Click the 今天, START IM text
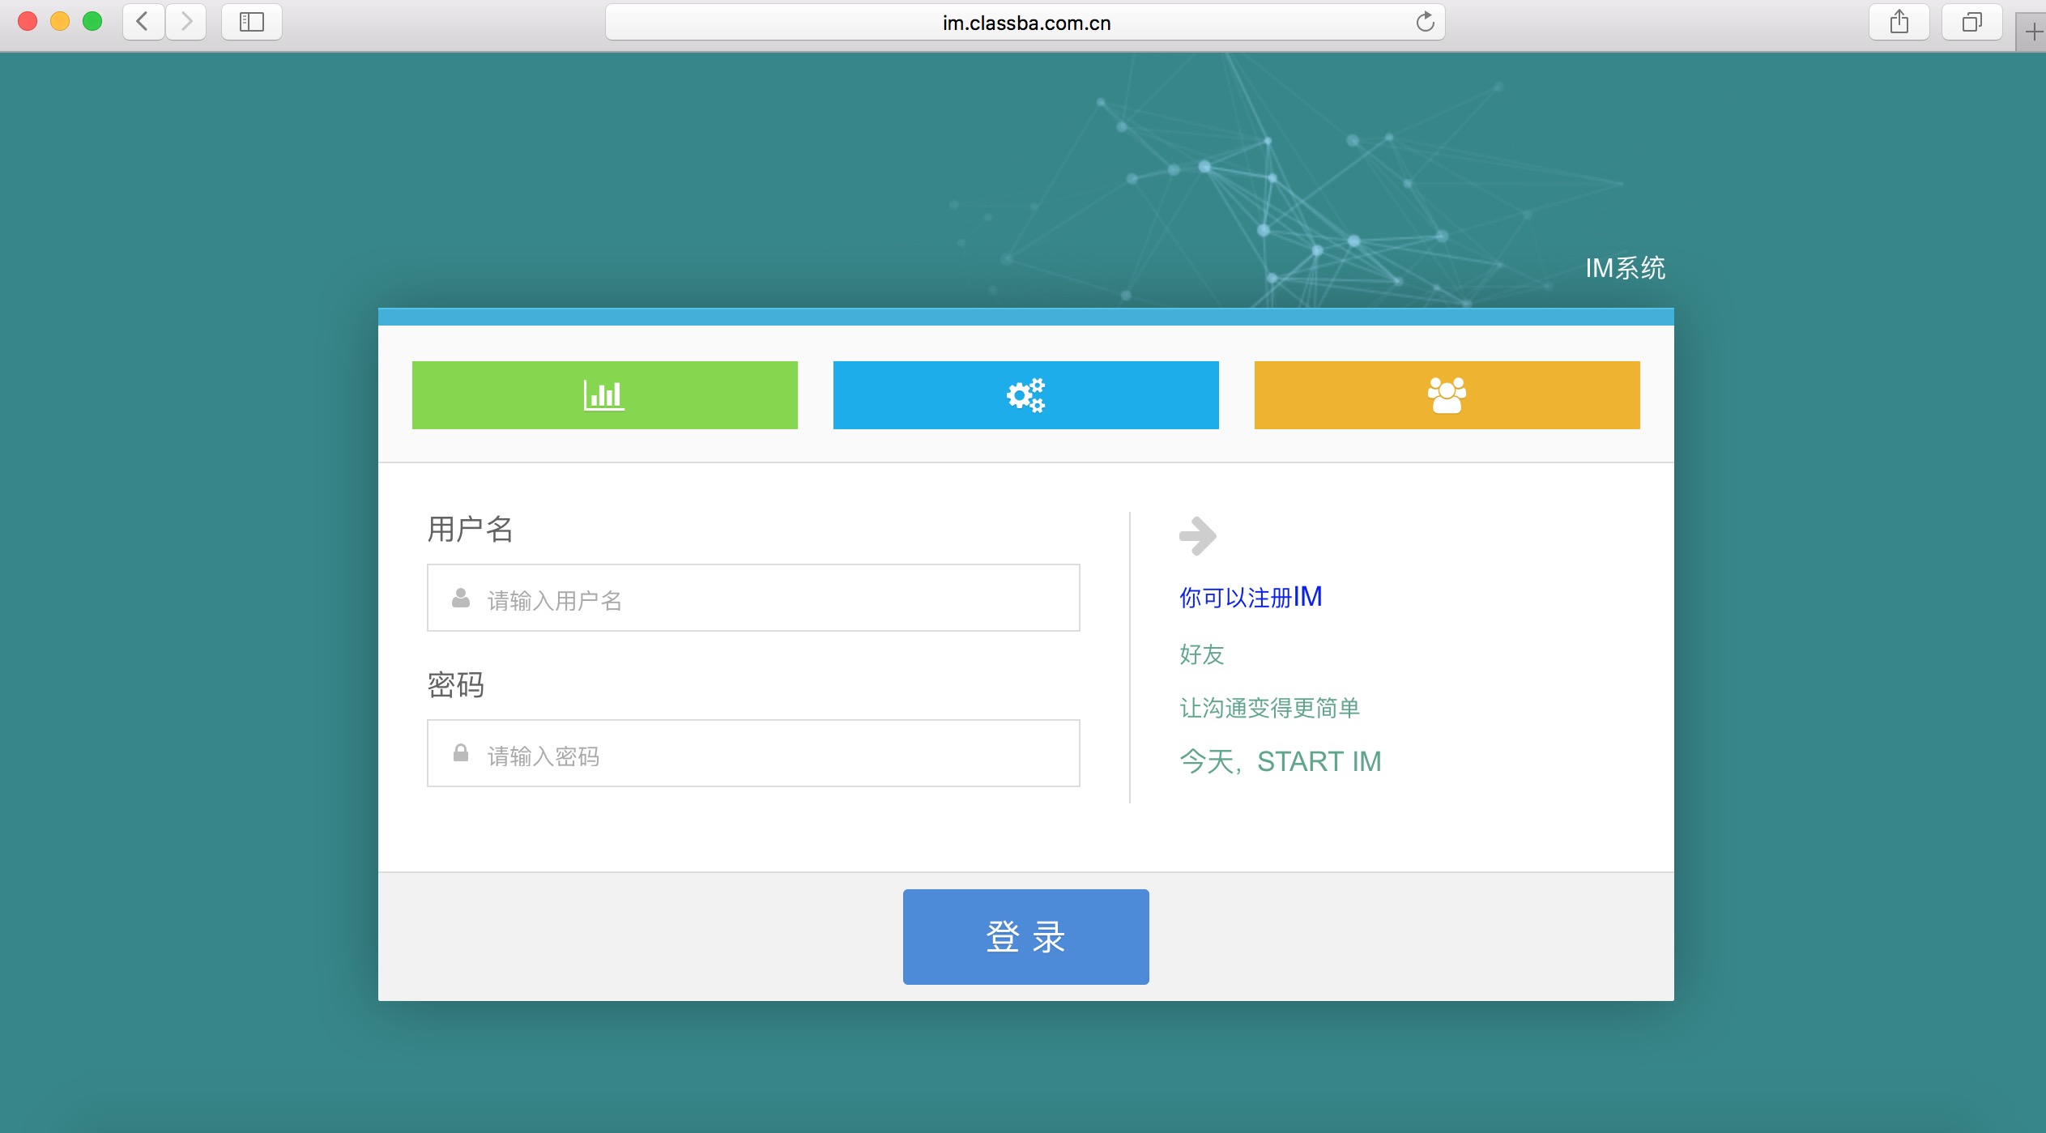 [1280, 762]
